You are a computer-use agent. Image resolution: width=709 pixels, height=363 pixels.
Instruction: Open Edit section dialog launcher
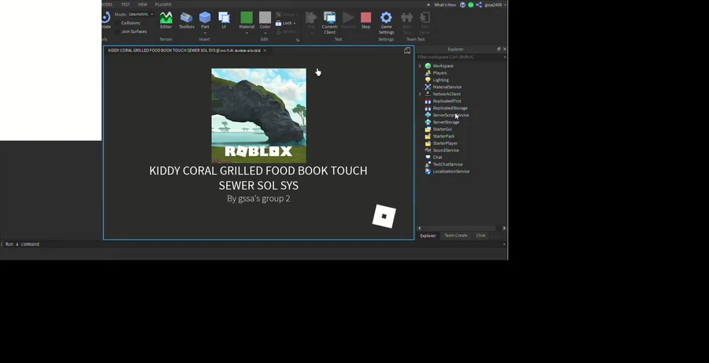(x=298, y=40)
